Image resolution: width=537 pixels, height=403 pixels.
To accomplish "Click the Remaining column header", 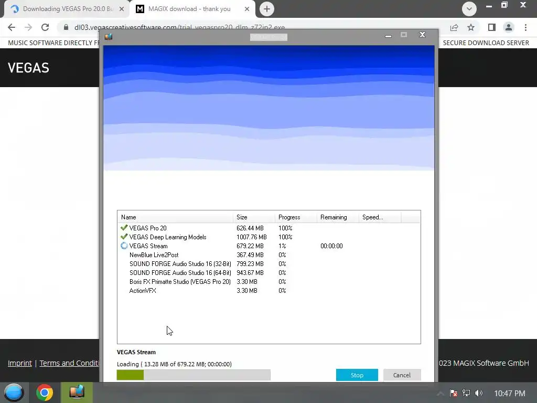I will click(338, 217).
